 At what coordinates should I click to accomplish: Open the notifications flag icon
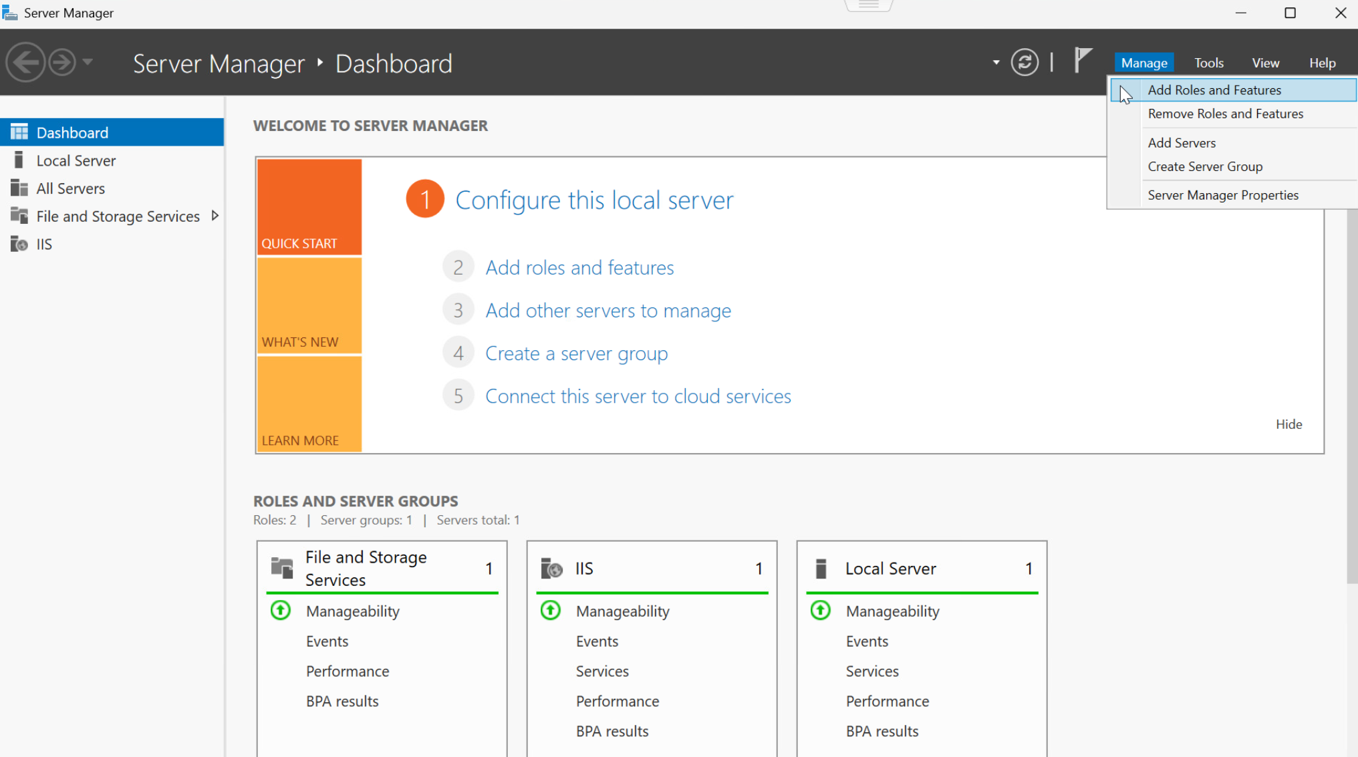coord(1082,60)
